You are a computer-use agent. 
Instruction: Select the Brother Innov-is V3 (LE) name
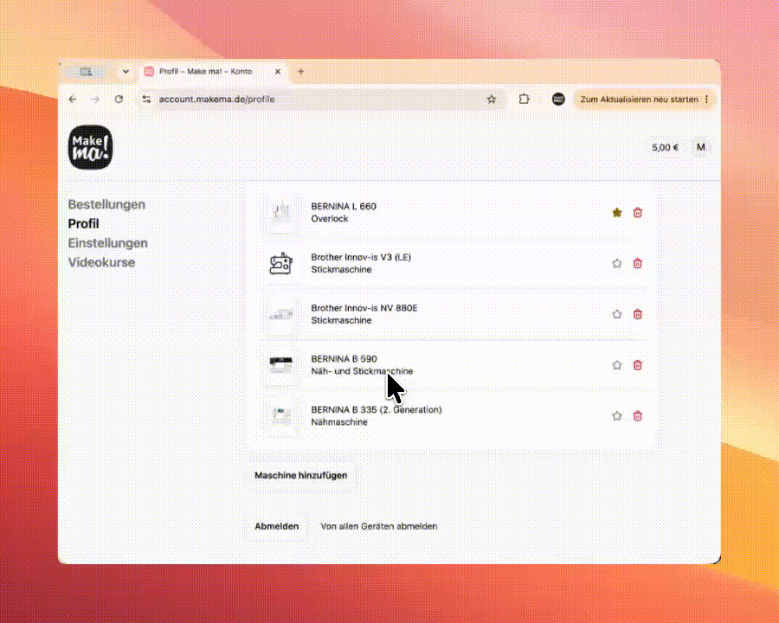point(361,257)
